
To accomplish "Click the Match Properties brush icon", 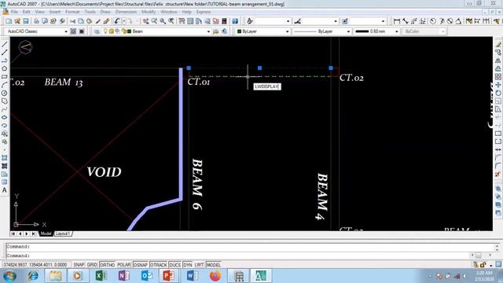I will 107,21.
